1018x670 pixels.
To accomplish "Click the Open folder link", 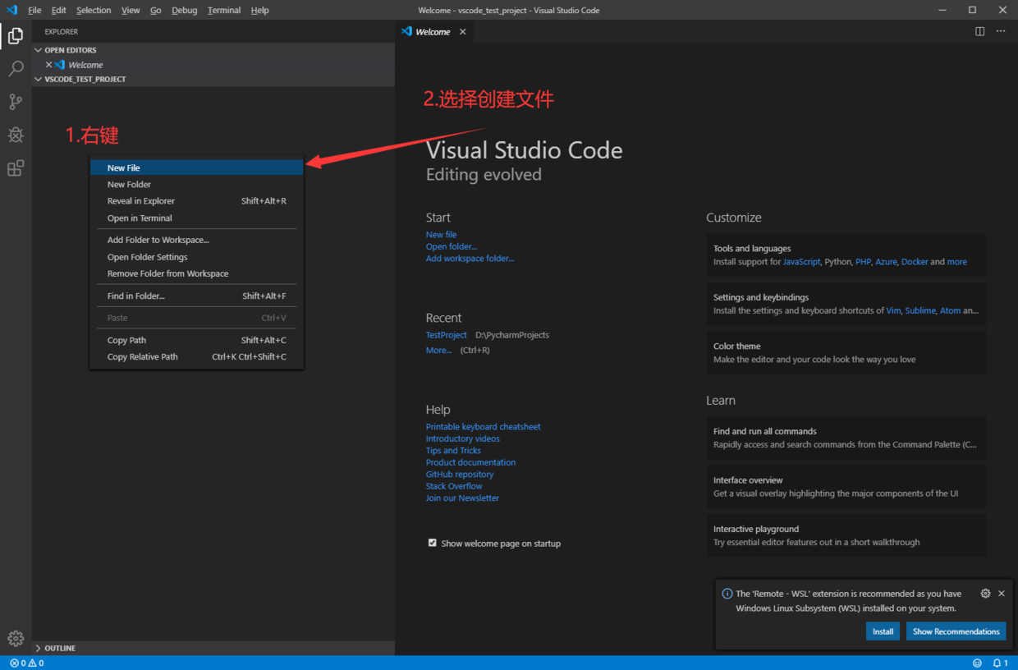I will [x=452, y=246].
